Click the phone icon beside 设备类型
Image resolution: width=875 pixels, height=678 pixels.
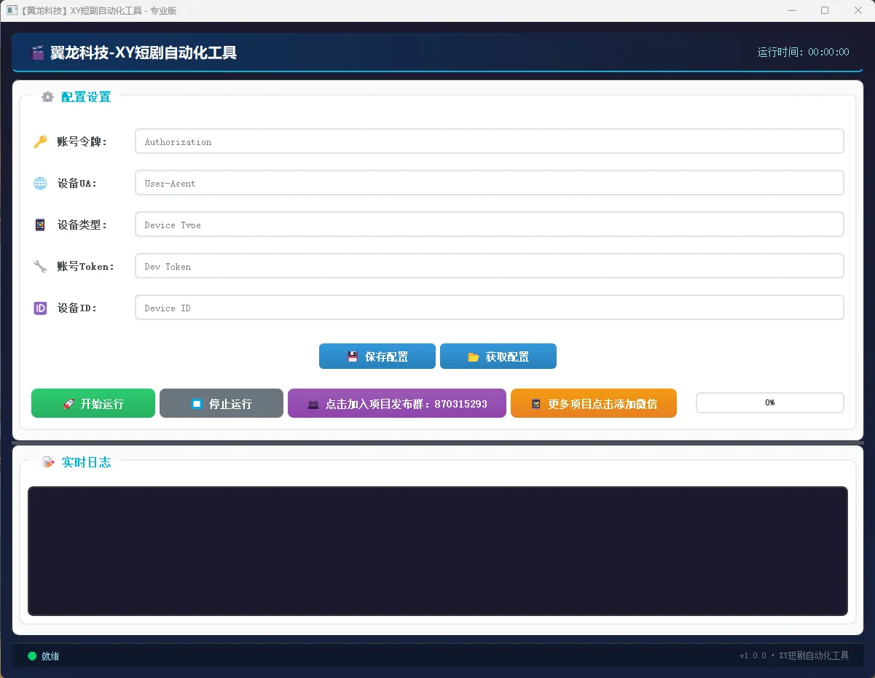pos(40,225)
